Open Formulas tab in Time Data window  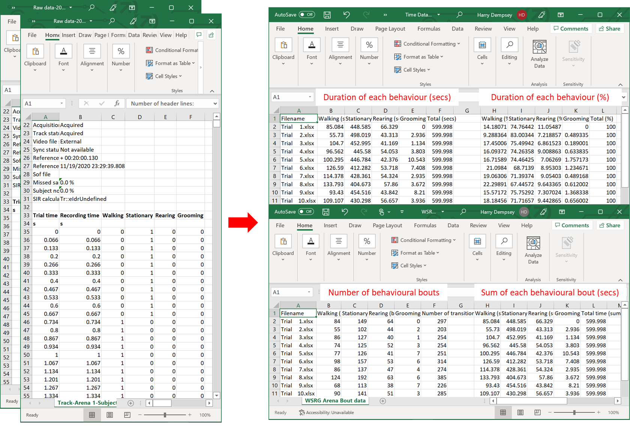click(429, 28)
